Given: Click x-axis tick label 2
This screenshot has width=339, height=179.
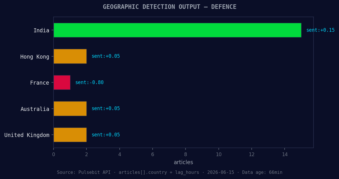Looking at the screenshot, I should [86, 154].
